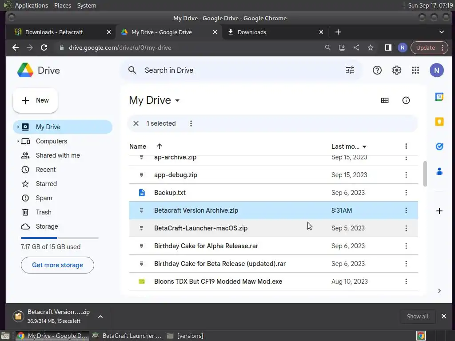Expand My Drive tree in sidebar
Screen dimensions: 455x341
18,127
